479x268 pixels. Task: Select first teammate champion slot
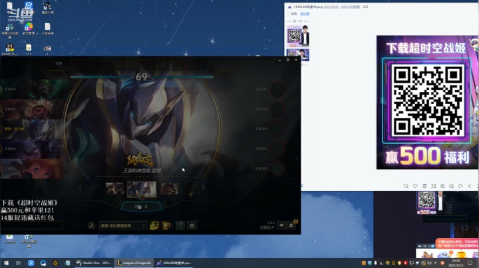coord(32,89)
